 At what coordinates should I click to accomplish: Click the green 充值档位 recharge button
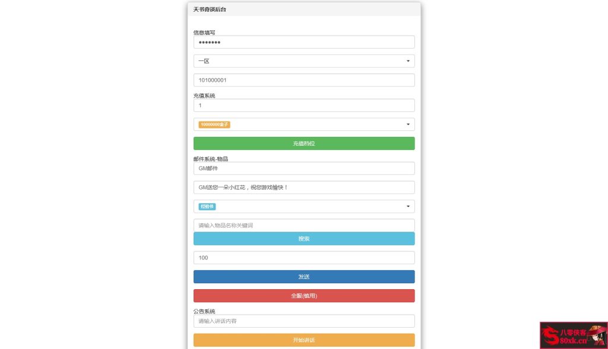(x=304, y=143)
